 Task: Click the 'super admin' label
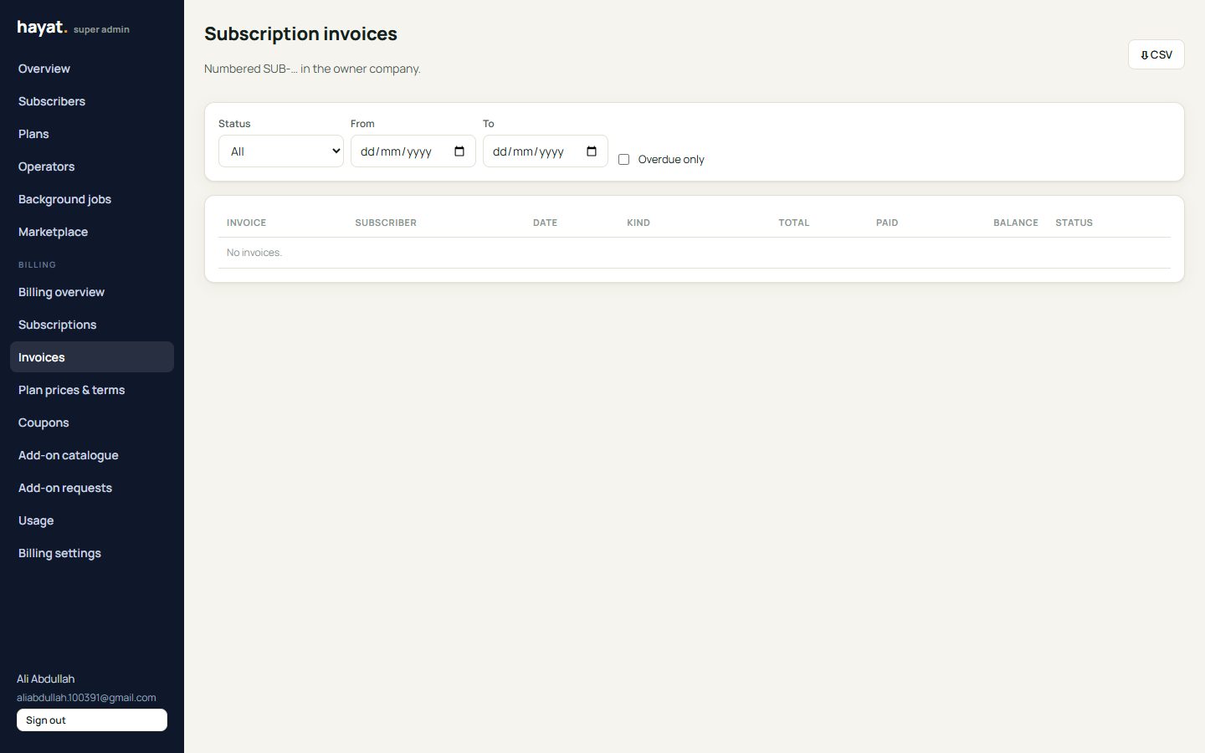point(101,29)
